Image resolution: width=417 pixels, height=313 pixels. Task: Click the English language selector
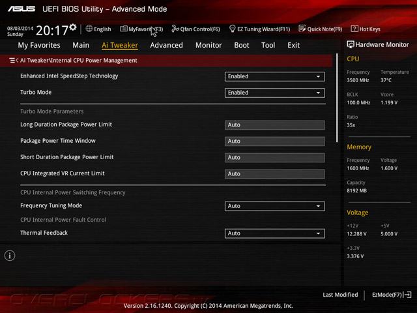[98, 29]
